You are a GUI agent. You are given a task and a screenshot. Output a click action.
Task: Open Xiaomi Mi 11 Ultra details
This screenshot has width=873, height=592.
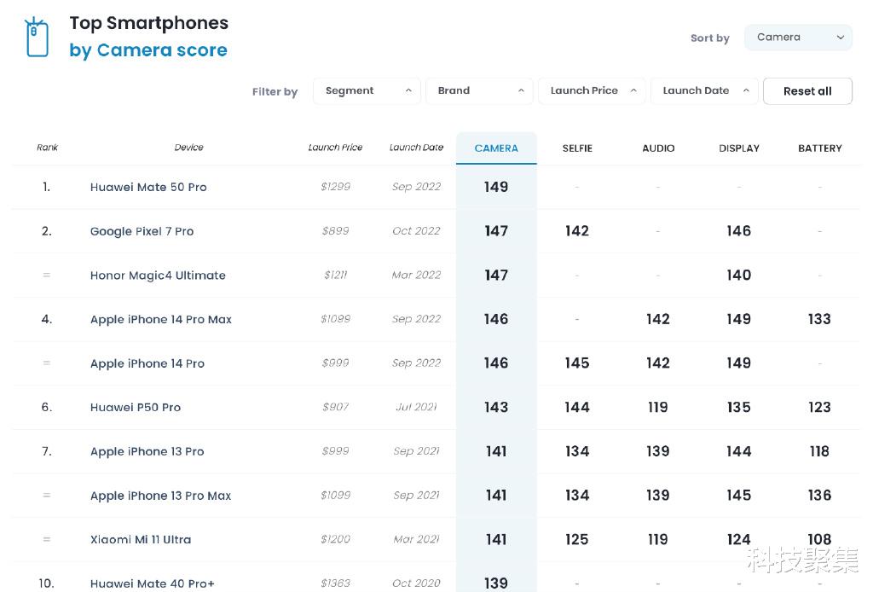141,540
